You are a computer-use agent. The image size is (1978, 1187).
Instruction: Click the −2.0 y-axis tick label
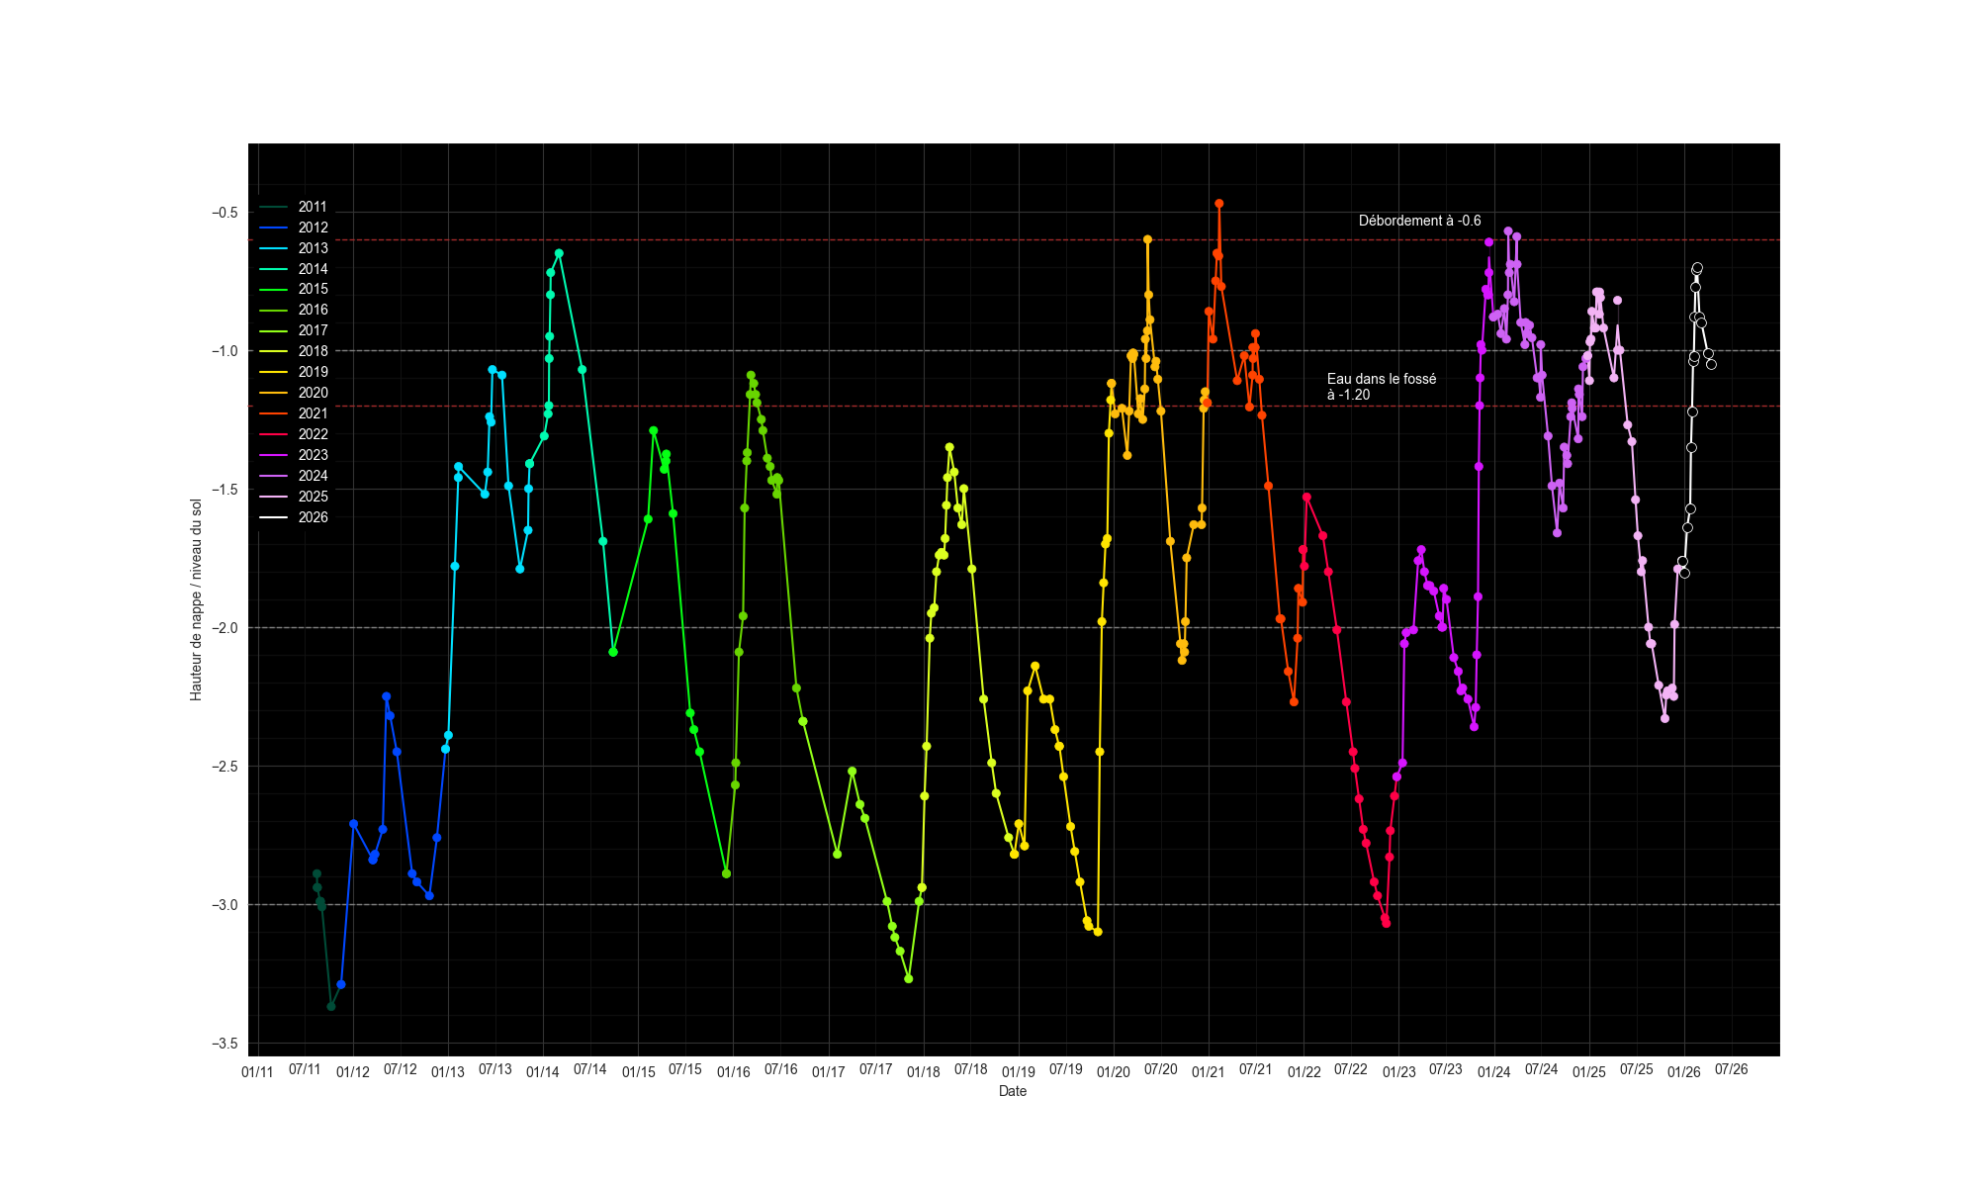pyautogui.click(x=225, y=628)
